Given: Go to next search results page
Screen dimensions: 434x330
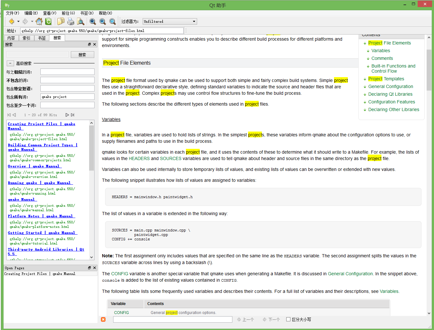Looking at the screenshot, I should pyautogui.click(x=67, y=115).
